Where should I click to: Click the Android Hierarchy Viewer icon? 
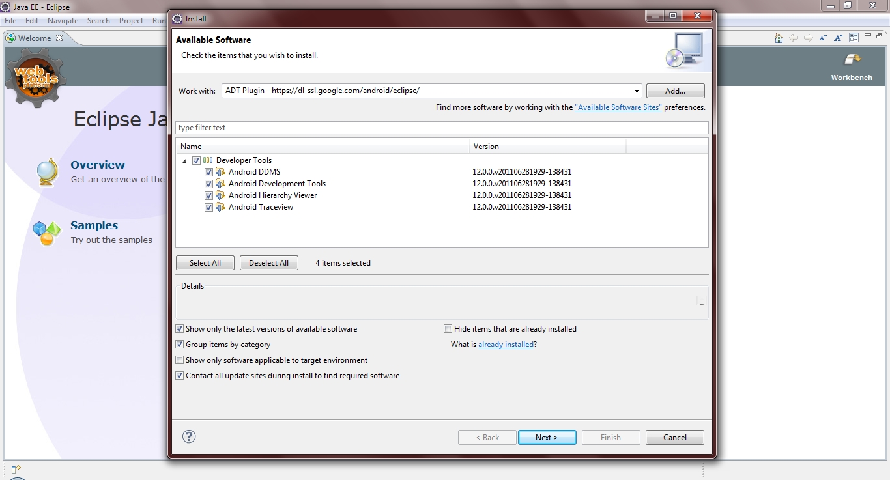tap(220, 195)
